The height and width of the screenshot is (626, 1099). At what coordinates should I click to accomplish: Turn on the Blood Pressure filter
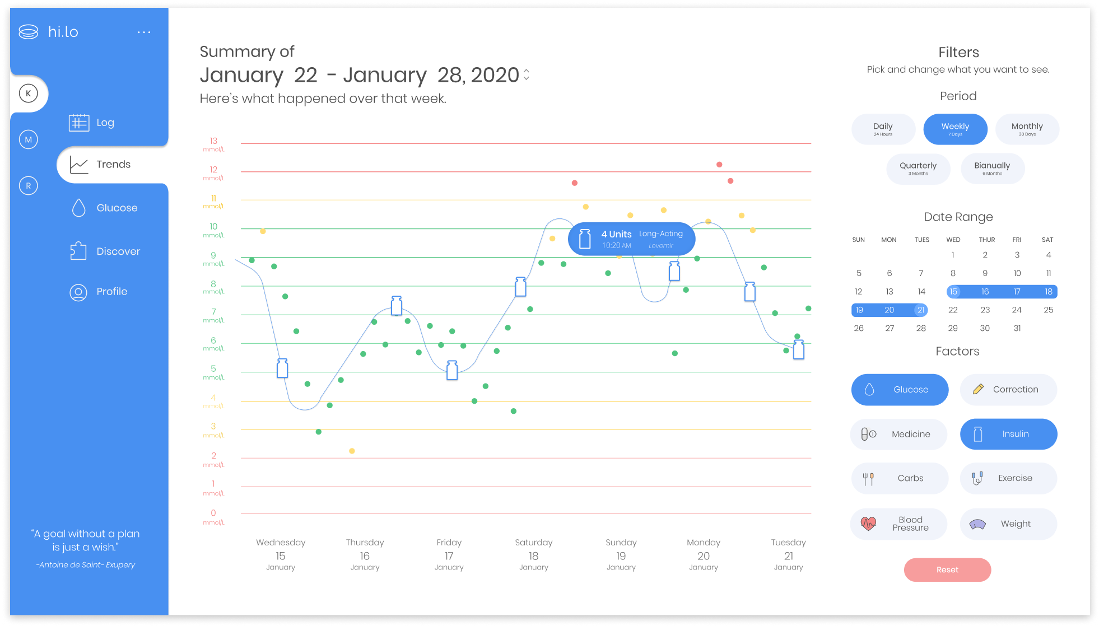click(900, 524)
